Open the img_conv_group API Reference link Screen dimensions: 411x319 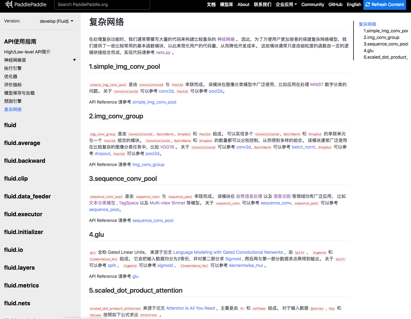click(148, 164)
